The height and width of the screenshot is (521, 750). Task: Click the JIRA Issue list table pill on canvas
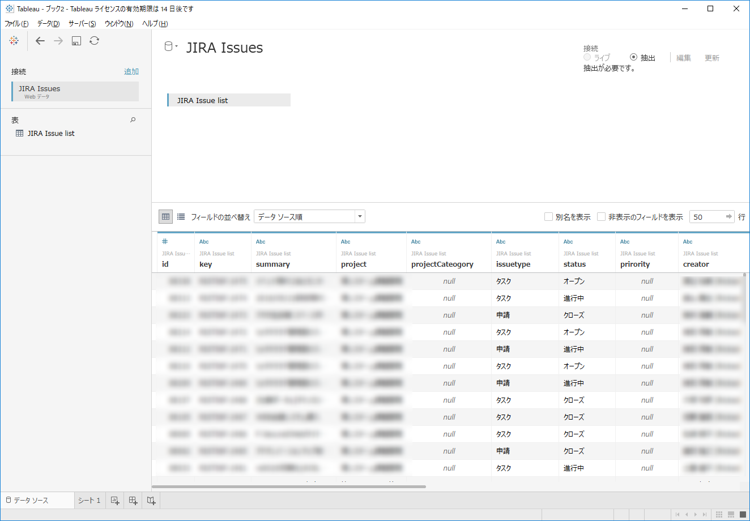pos(229,100)
